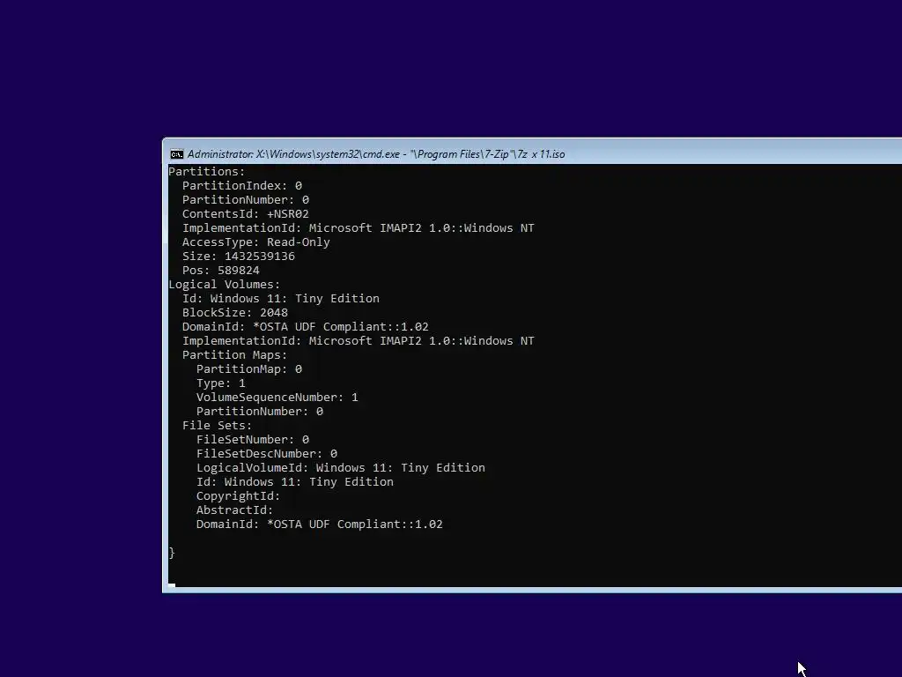Click the "Logical Volumes:" heading line
The height and width of the screenshot is (677, 902).
coord(225,285)
